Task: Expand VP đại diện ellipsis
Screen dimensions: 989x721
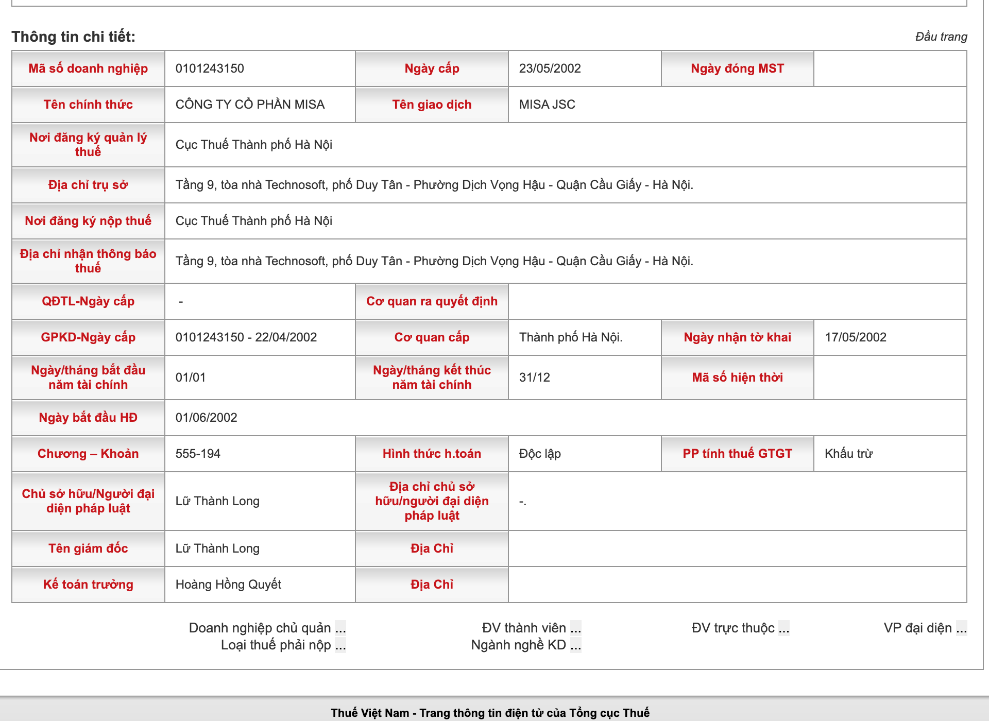Action: point(961,628)
